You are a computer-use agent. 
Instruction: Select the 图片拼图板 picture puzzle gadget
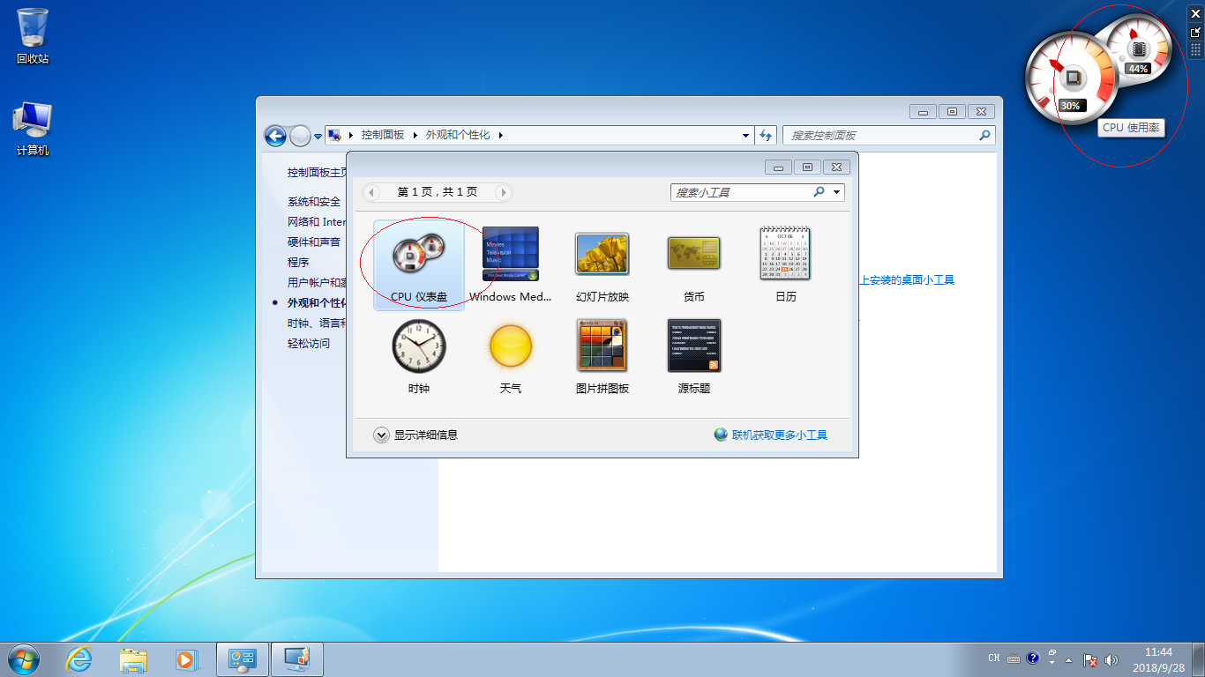602,357
